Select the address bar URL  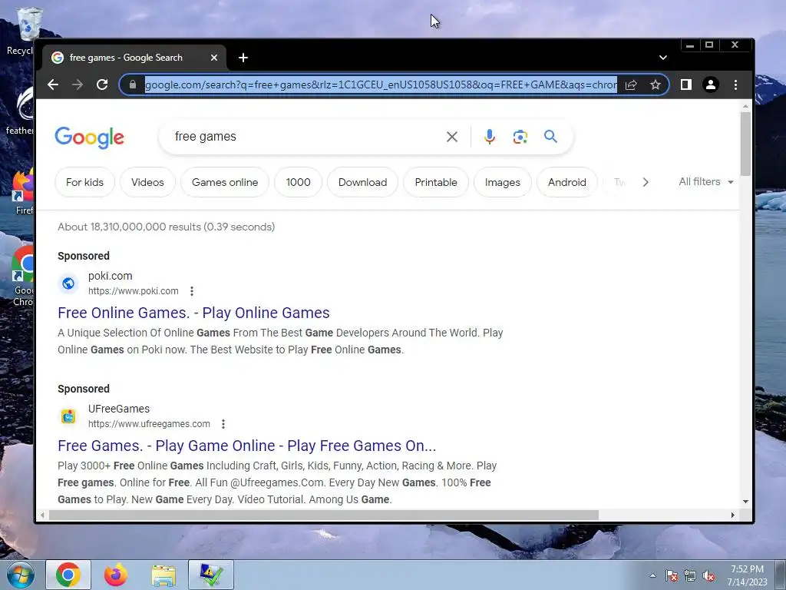coord(381,85)
